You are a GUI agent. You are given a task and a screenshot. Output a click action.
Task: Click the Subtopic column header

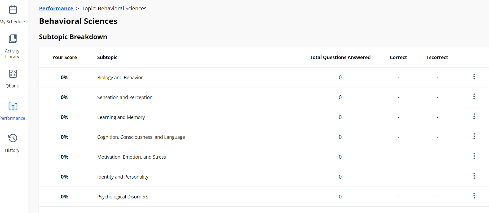107,57
